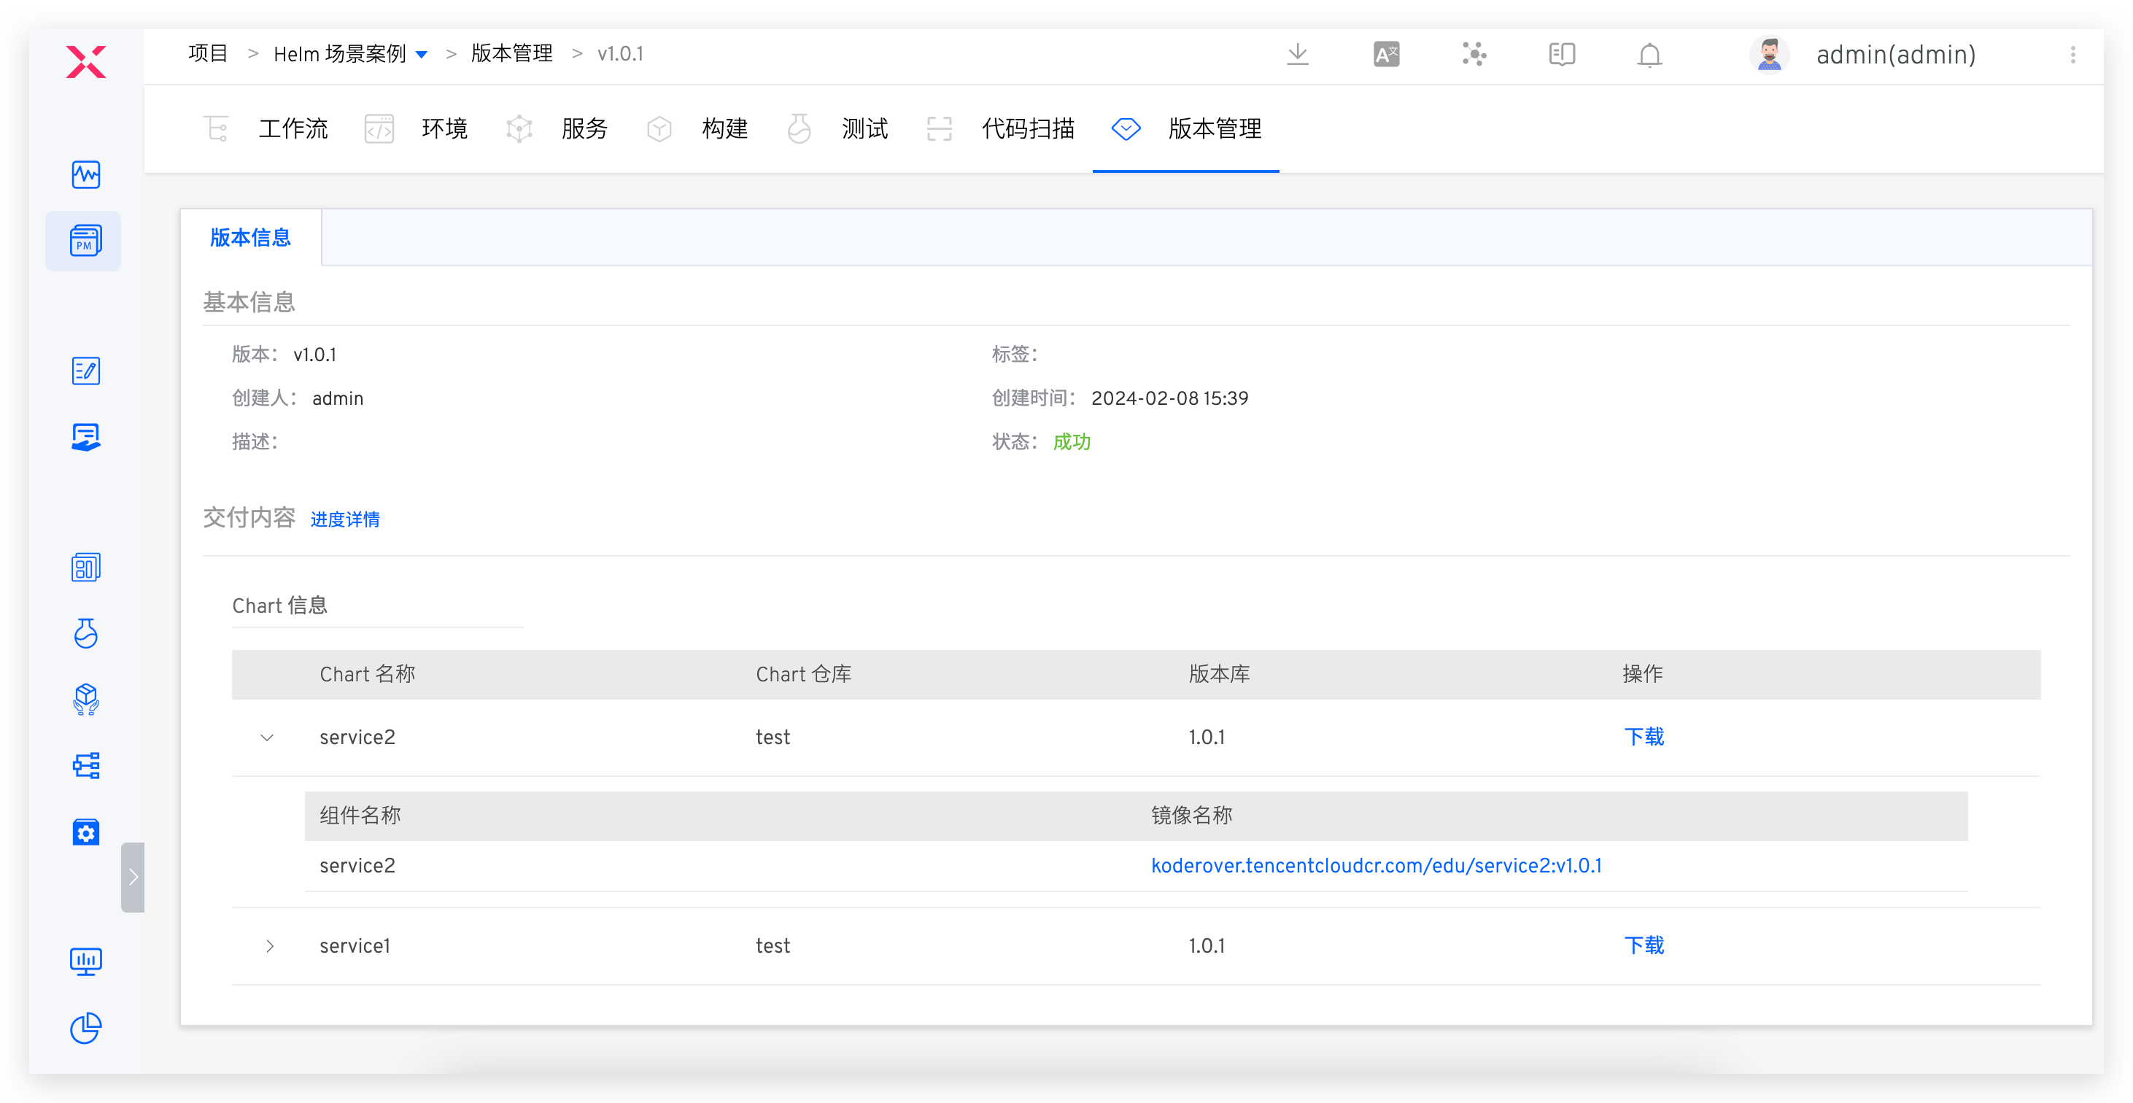Open the activity monitor sidebar icon
This screenshot has width=2133, height=1103.
pyautogui.click(x=86, y=175)
